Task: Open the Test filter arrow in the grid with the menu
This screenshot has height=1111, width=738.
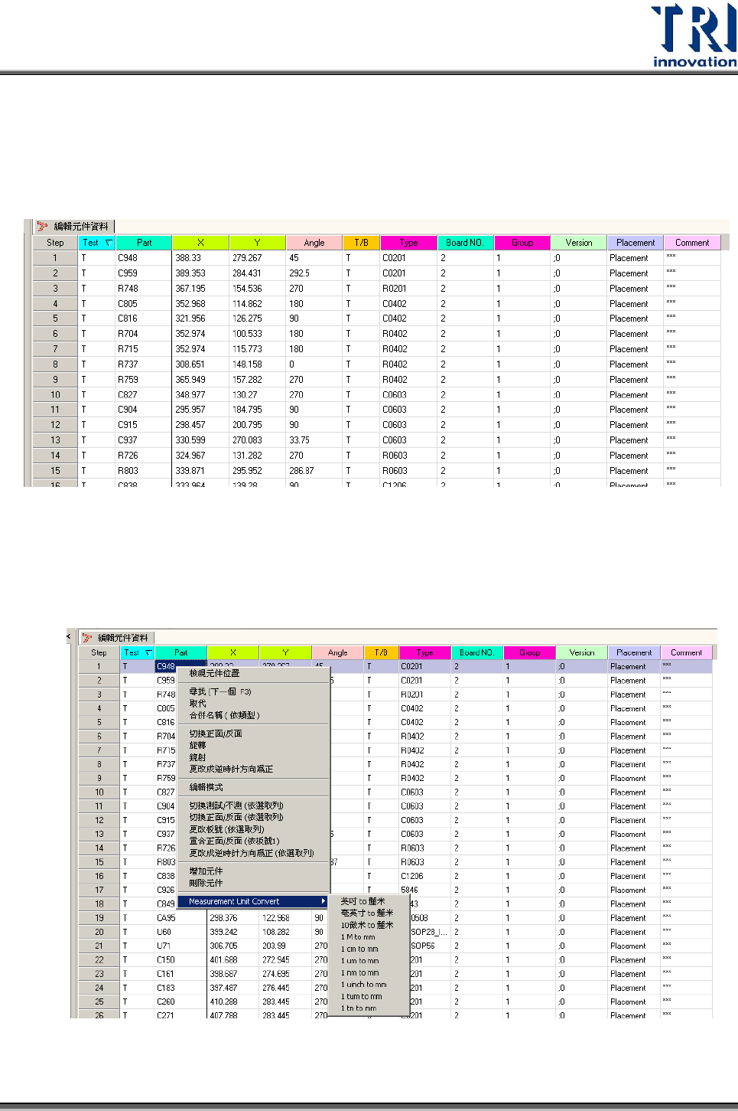Action: (x=148, y=653)
